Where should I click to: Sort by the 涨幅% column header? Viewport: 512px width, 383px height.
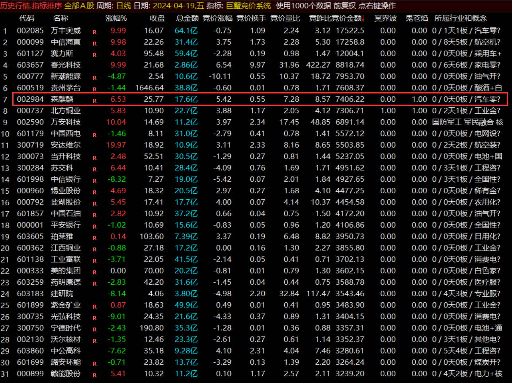116,18
